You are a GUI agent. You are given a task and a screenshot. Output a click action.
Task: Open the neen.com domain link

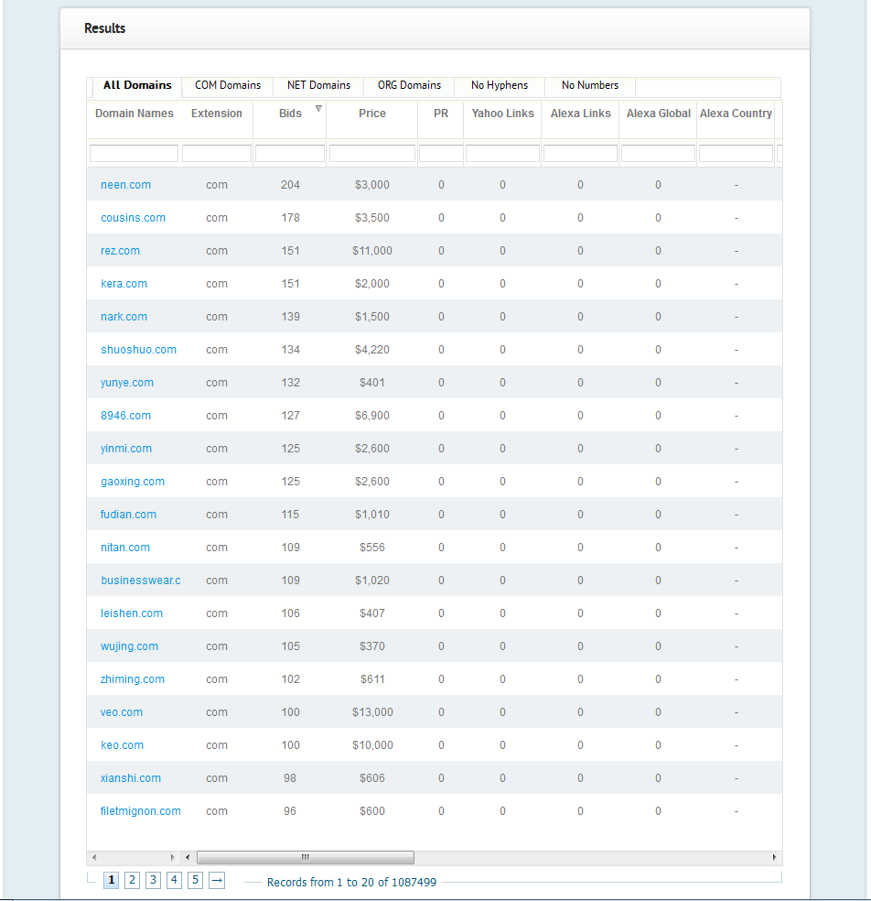coord(125,185)
